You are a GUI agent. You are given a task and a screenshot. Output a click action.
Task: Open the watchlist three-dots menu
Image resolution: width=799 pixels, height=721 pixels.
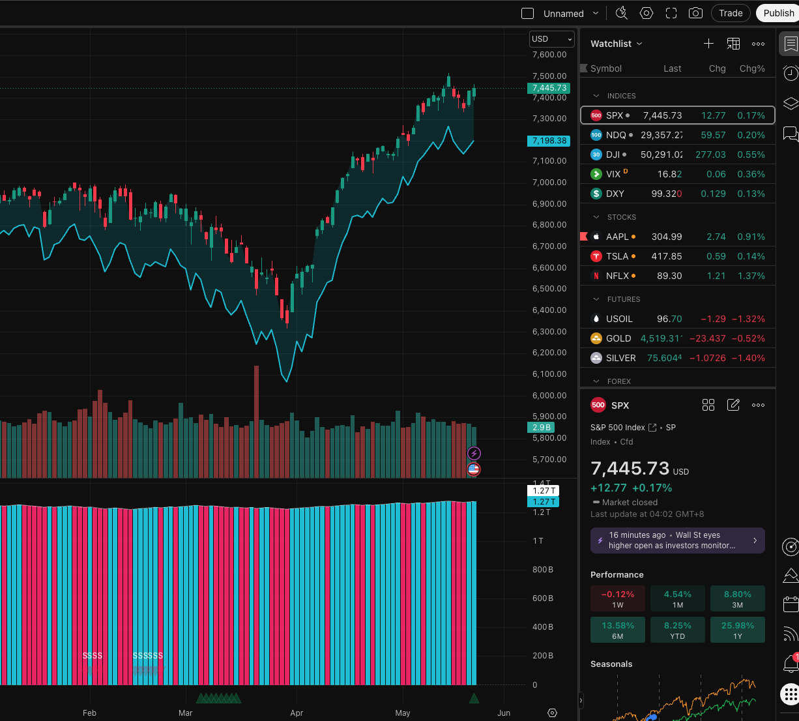click(x=758, y=44)
